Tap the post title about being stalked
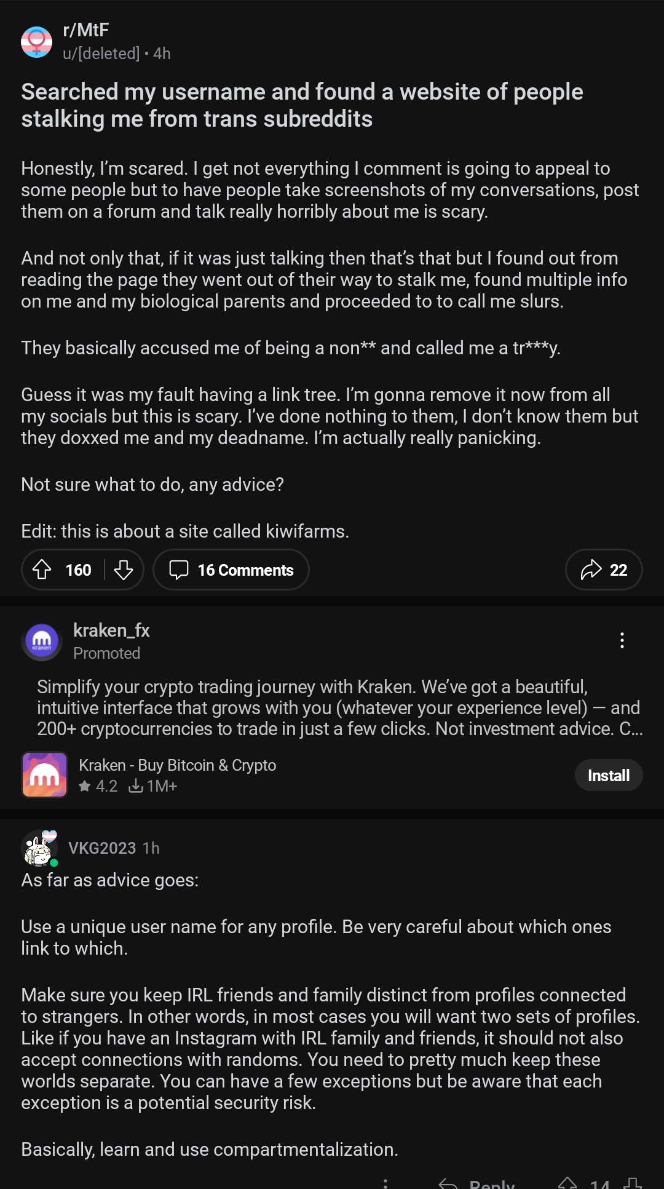The height and width of the screenshot is (1189, 664). click(302, 105)
